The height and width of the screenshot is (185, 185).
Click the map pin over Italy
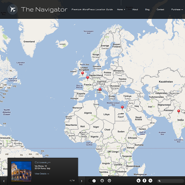coord(100,90)
